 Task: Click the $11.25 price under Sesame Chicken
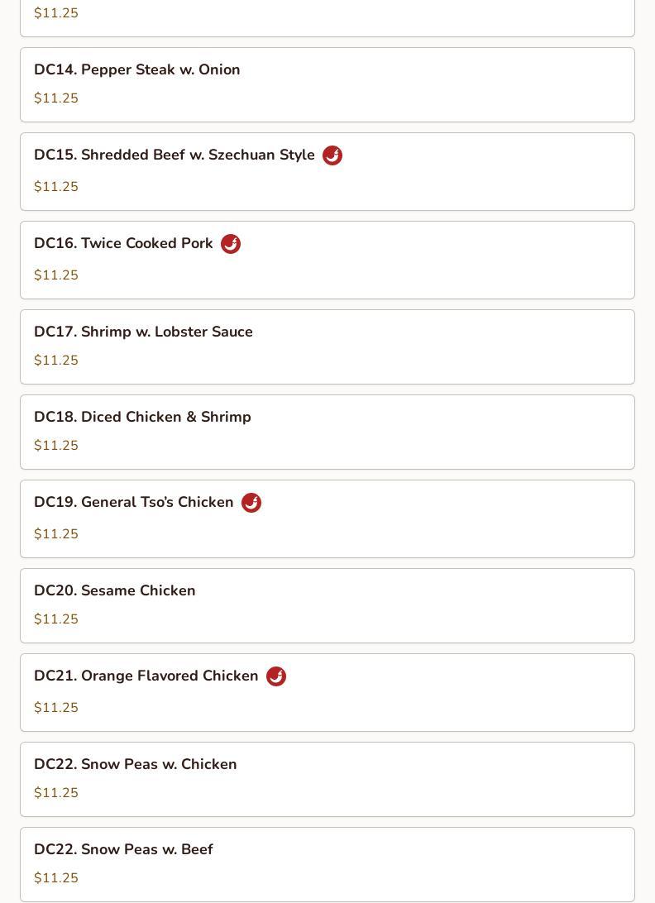56,619
